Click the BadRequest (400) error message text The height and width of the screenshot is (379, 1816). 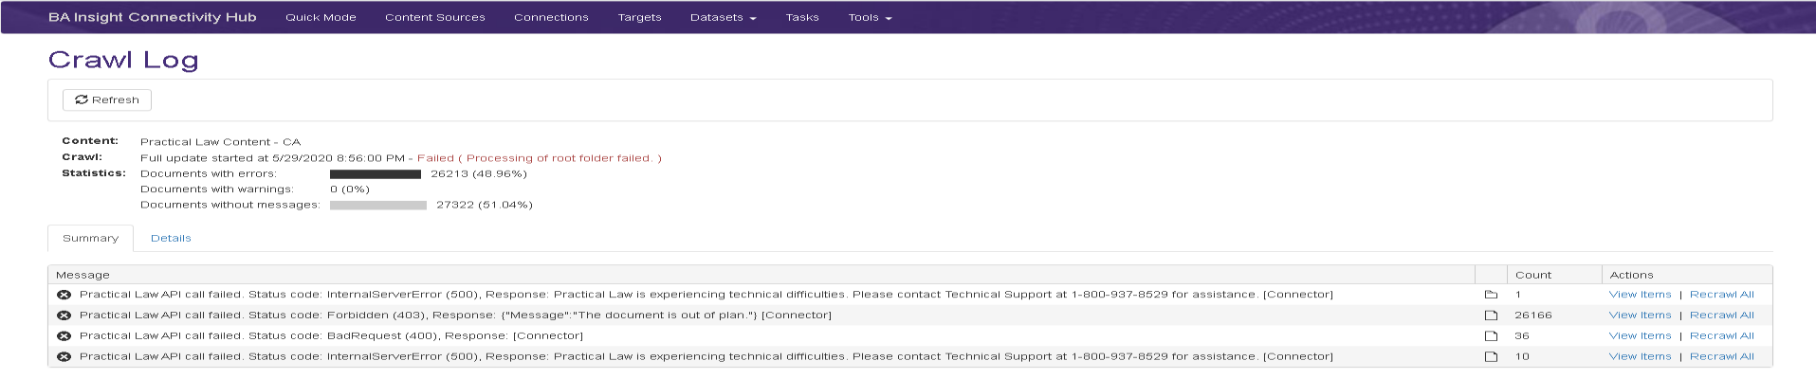(x=331, y=336)
